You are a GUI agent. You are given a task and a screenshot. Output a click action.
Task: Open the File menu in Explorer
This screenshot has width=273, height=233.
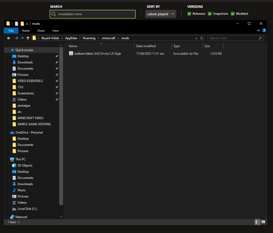pyautogui.click(x=11, y=31)
